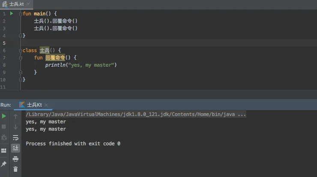This screenshot has width=317, height=177.
Task: Click the Run: panel label
Action: 6,105
